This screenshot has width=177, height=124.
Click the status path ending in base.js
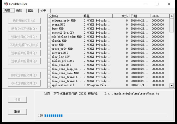[132, 94]
